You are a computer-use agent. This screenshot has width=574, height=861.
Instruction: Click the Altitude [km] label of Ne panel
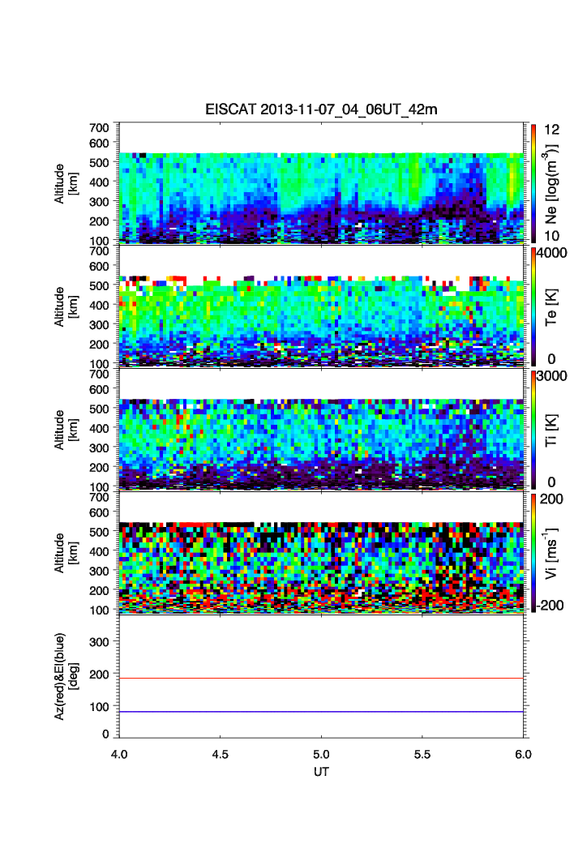(x=66, y=184)
